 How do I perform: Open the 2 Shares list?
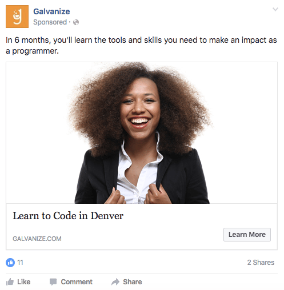point(261,263)
